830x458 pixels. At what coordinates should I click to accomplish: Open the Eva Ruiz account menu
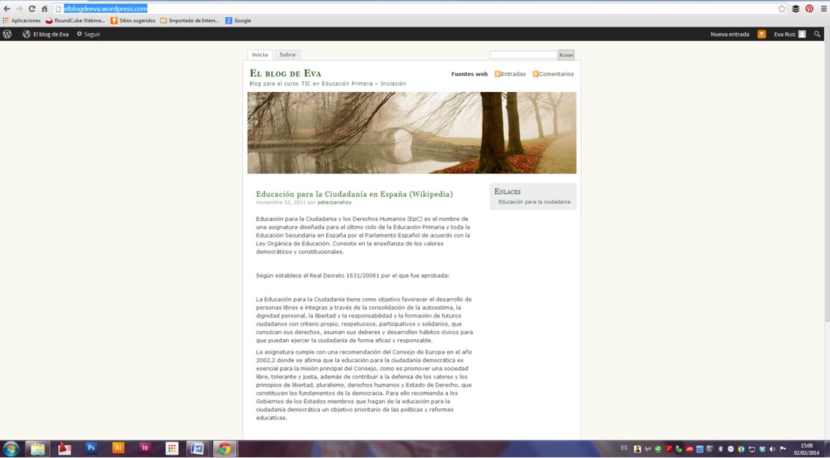(x=789, y=34)
